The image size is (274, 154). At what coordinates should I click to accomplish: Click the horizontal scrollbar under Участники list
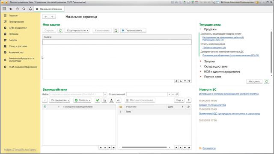pyautogui.click(x=144, y=148)
